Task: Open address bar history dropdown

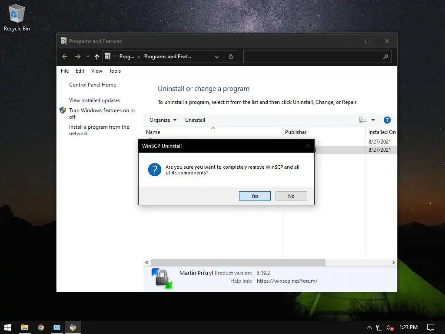Action: point(217,57)
